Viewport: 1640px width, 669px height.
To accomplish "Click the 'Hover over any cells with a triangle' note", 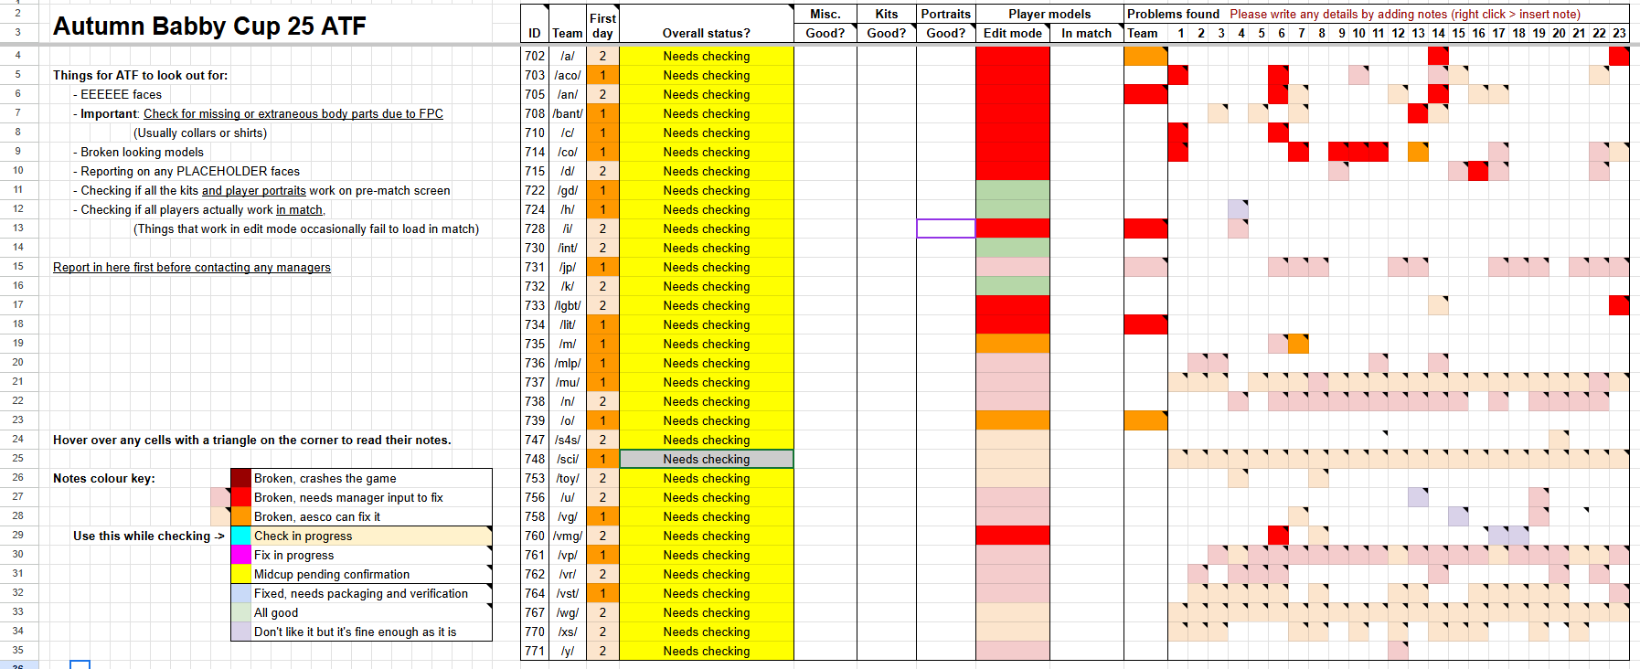I will [x=252, y=440].
